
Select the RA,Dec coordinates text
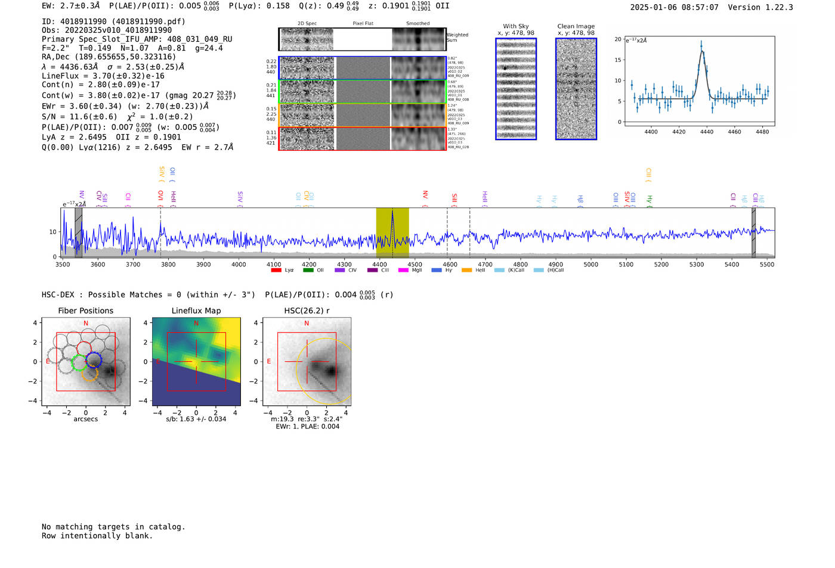109,57
